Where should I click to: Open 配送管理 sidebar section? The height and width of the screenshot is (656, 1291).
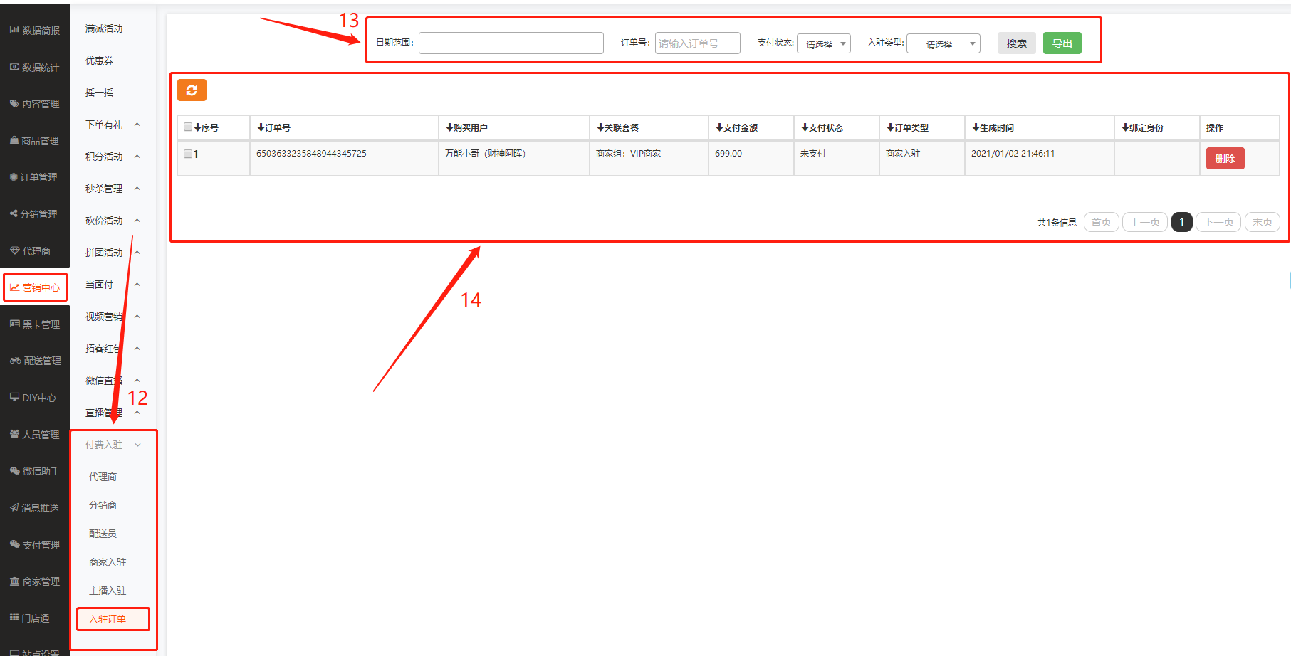click(36, 361)
